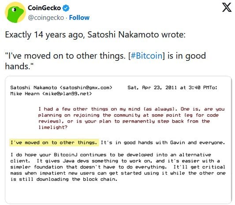Image resolution: width=235 pixels, height=205 pixels.
Task: Click the yellow highlighted 'I've moved on' text
Action: [x=54, y=142]
